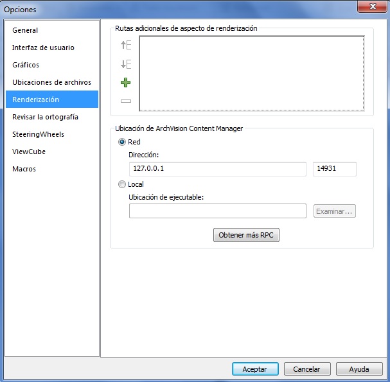Go to Ubicaciones de archivos section
Image resolution: width=390 pixels, height=382 pixels.
point(51,82)
